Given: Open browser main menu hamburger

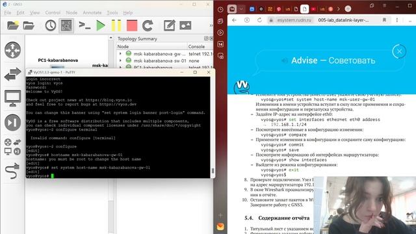Looking at the screenshot, I should point(384,5).
